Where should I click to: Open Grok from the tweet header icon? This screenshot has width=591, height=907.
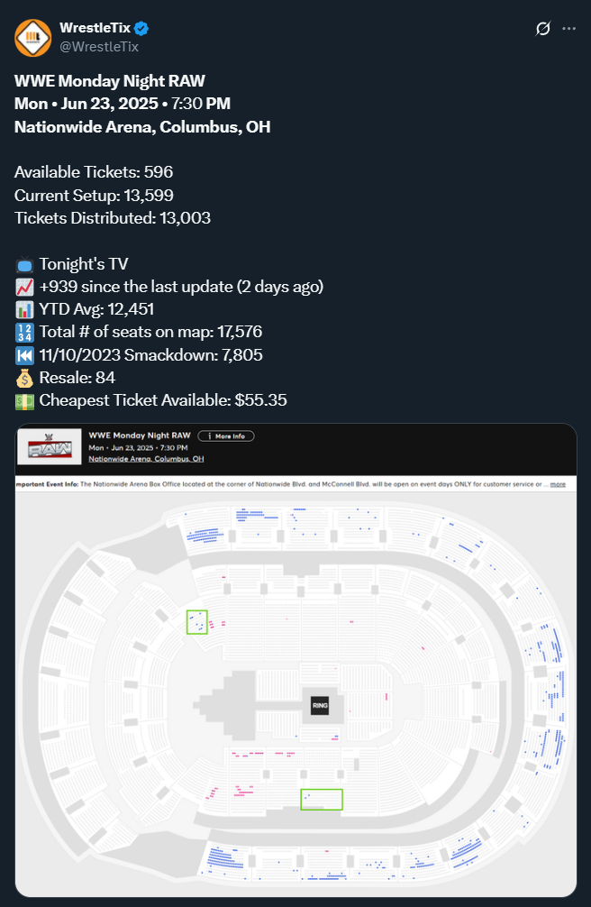(x=542, y=29)
